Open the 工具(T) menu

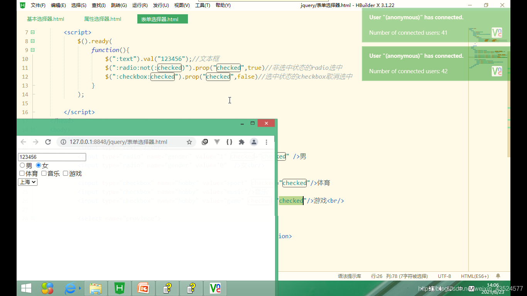coord(203,5)
